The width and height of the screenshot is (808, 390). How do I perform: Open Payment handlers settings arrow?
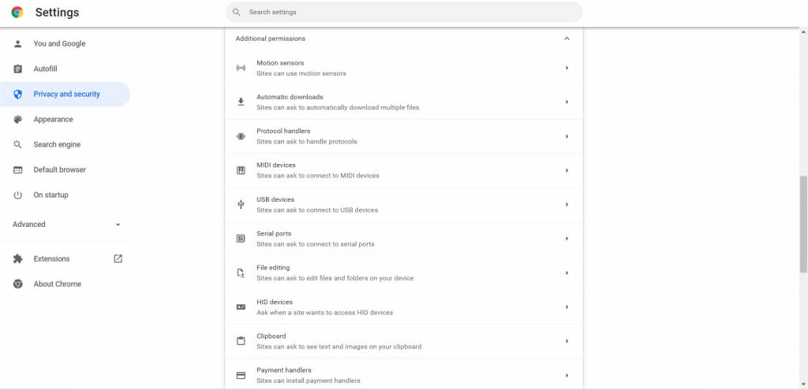pyautogui.click(x=567, y=375)
